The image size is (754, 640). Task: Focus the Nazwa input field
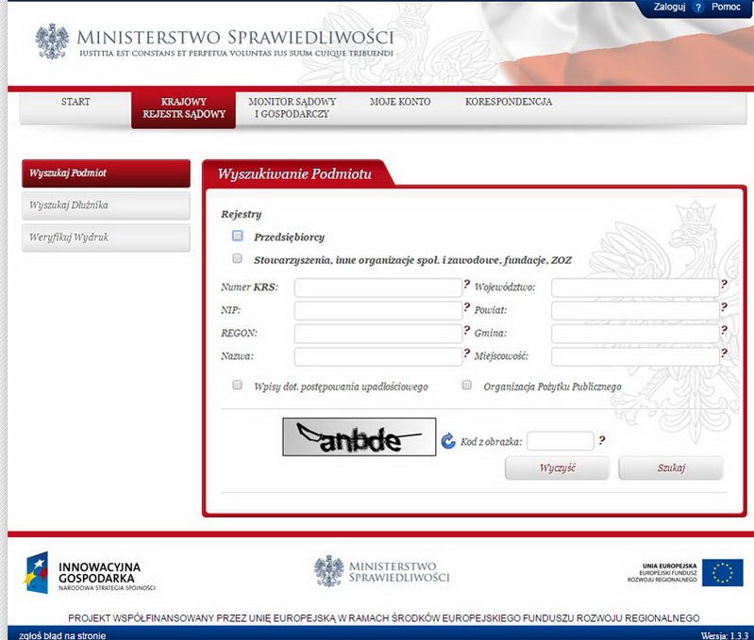pyautogui.click(x=378, y=356)
